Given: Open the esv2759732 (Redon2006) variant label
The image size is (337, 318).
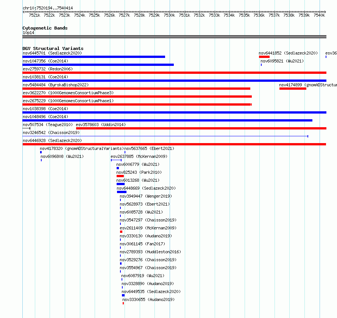Looking at the screenshot, I should 48,69.
